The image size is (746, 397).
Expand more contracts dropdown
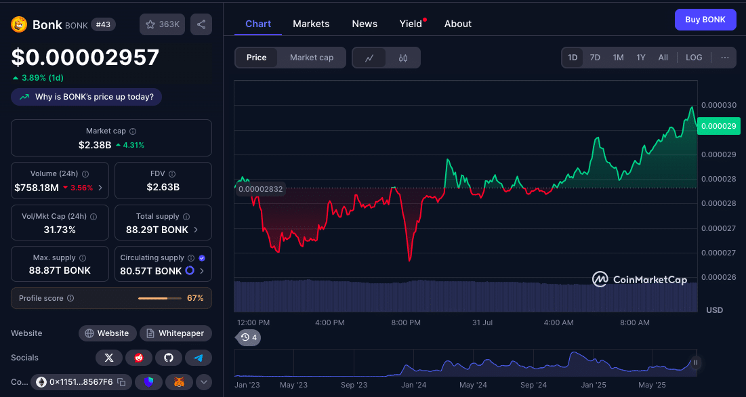coord(204,382)
